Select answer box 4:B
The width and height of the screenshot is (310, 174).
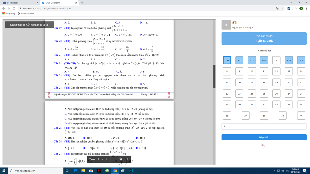click(x=264, y=60)
